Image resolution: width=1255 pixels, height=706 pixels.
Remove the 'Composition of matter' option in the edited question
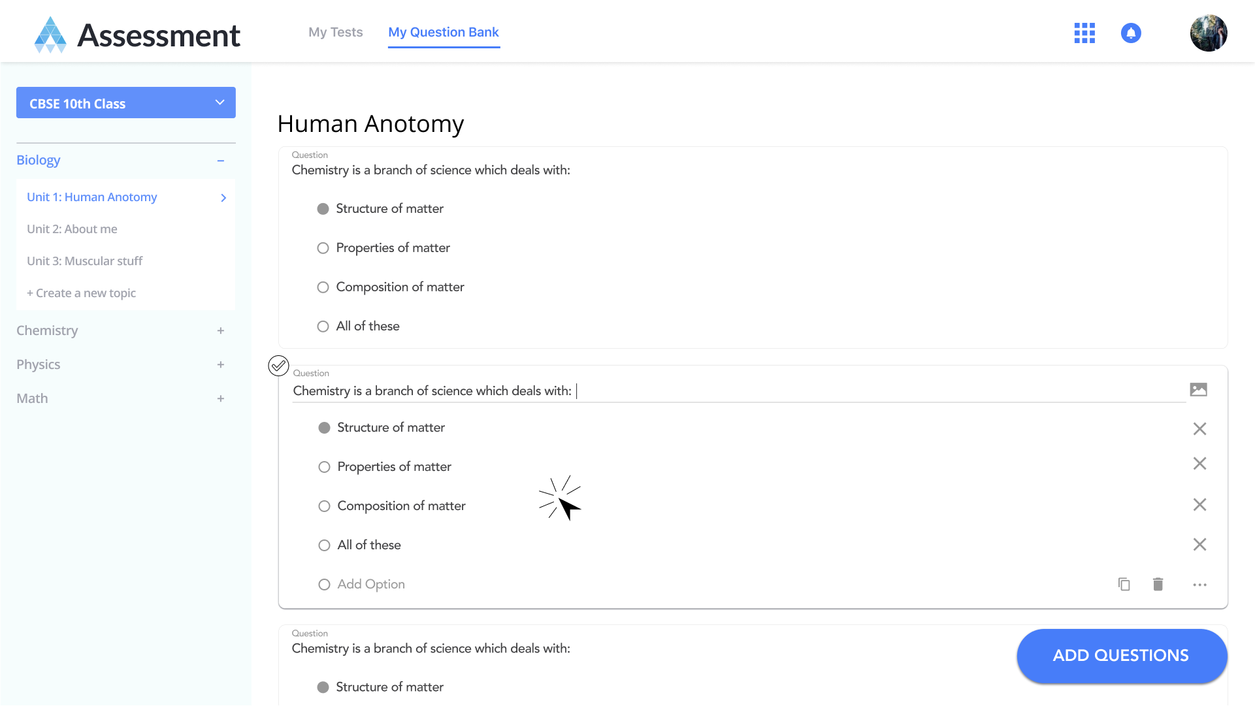[x=1199, y=505]
